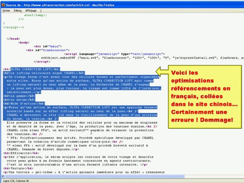Click the '<body>' tag line
This screenshot has width=244, height=183.
point(24,42)
